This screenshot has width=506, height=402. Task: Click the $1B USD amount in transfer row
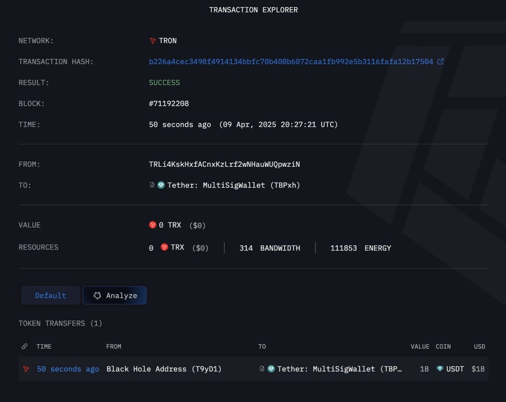pos(478,369)
